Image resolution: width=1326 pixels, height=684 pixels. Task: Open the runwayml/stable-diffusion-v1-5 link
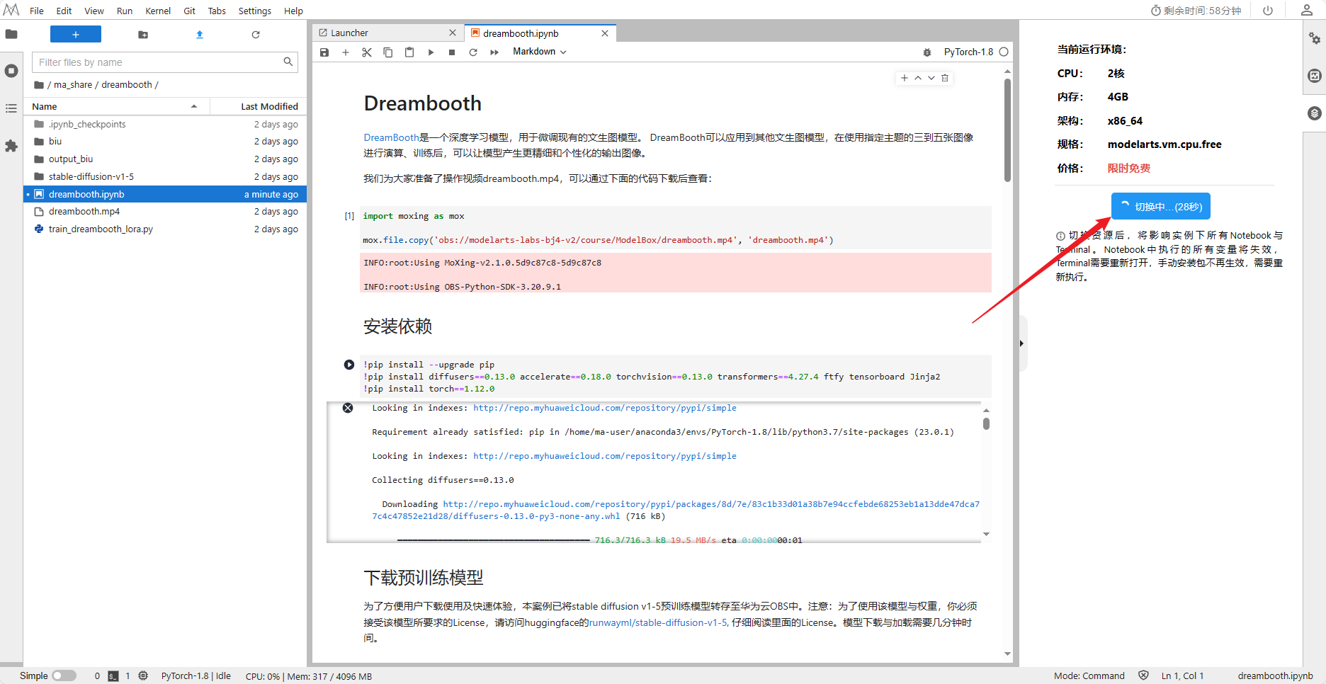tap(657, 622)
